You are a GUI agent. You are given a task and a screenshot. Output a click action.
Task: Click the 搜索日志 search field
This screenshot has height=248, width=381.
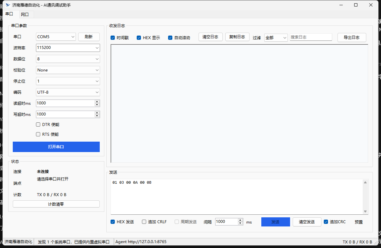point(311,37)
